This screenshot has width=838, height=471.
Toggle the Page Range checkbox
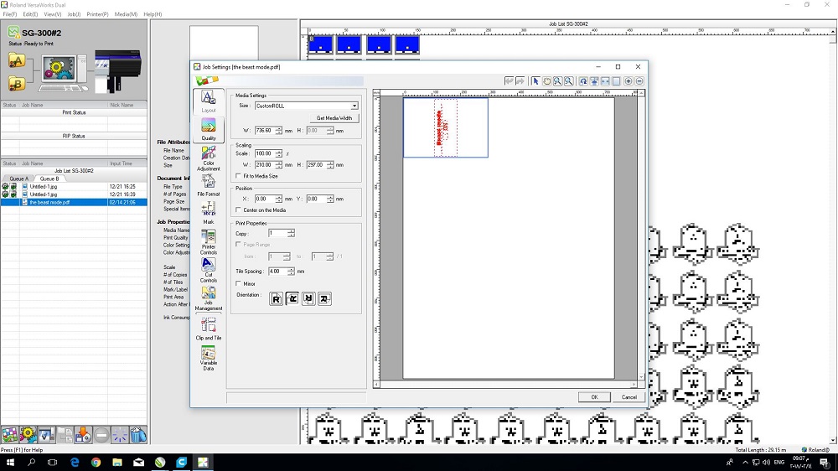[238, 245]
